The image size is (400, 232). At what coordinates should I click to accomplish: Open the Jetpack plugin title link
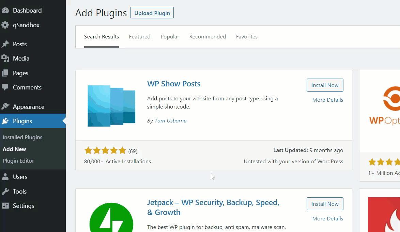pyautogui.click(x=213, y=207)
